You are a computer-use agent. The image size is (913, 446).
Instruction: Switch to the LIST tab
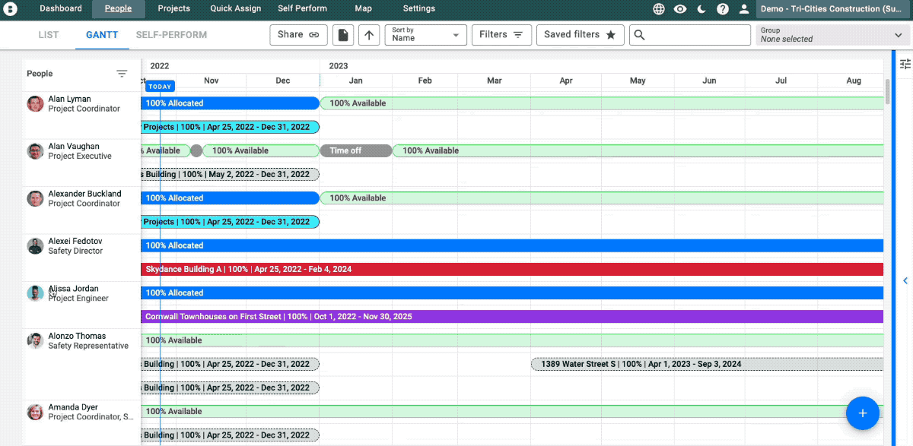pyautogui.click(x=48, y=34)
